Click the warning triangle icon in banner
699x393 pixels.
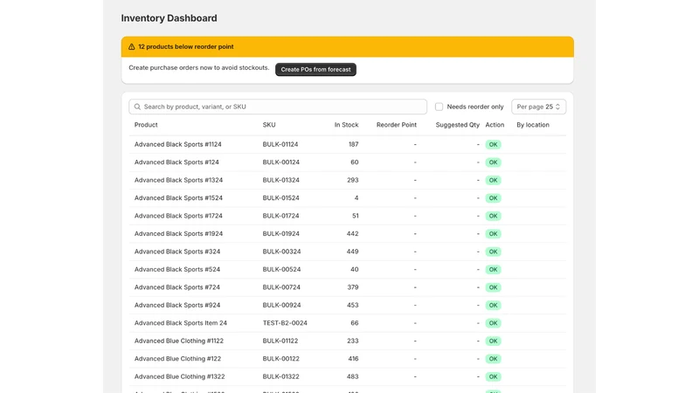pyautogui.click(x=132, y=47)
